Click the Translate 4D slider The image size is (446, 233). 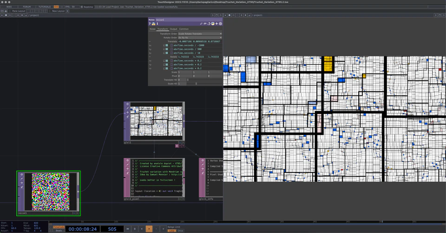(204, 80)
